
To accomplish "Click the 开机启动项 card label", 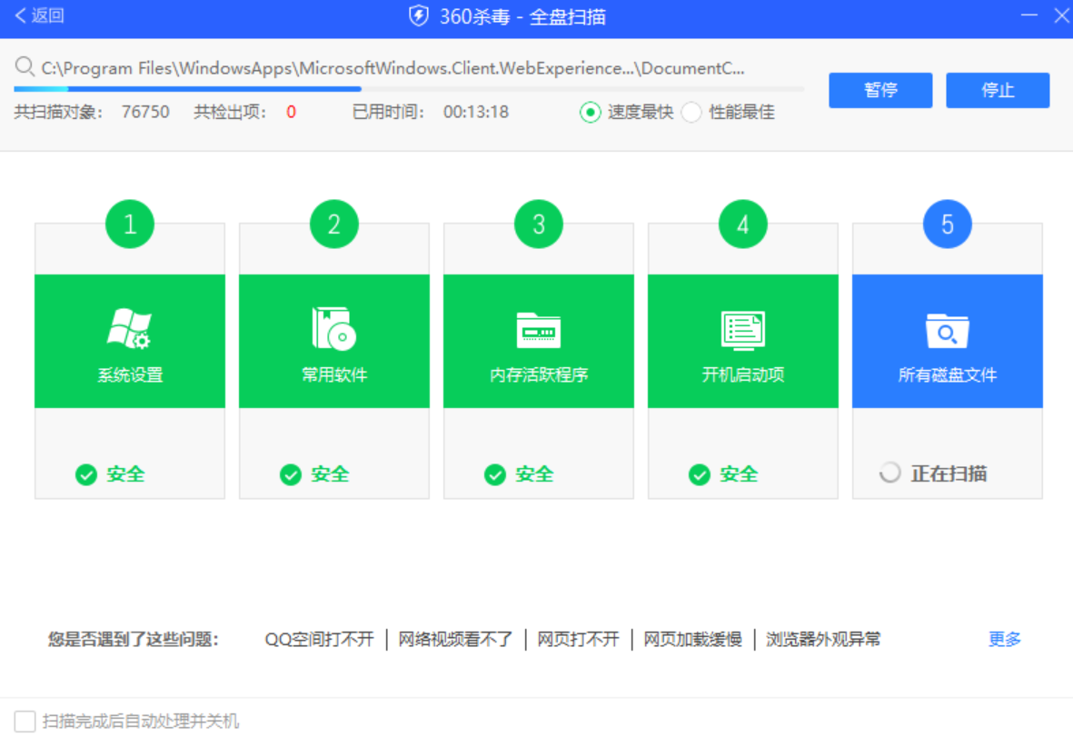I will (x=743, y=375).
